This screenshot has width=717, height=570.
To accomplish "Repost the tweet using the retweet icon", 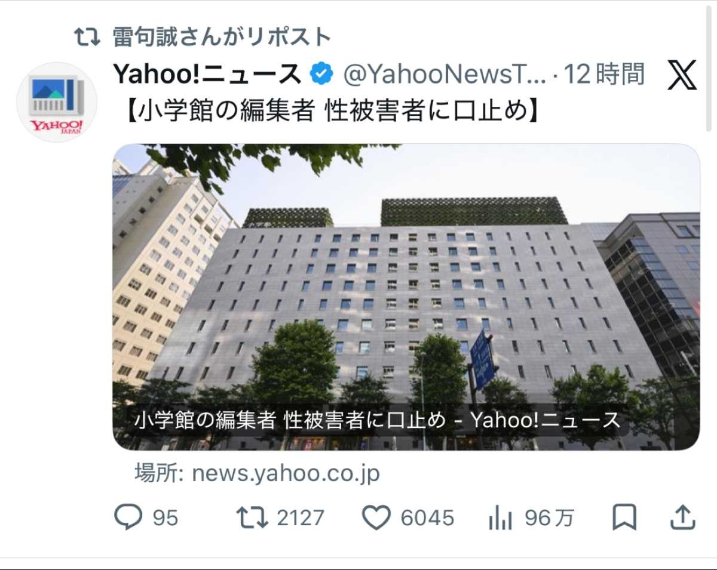I will [253, 517].
